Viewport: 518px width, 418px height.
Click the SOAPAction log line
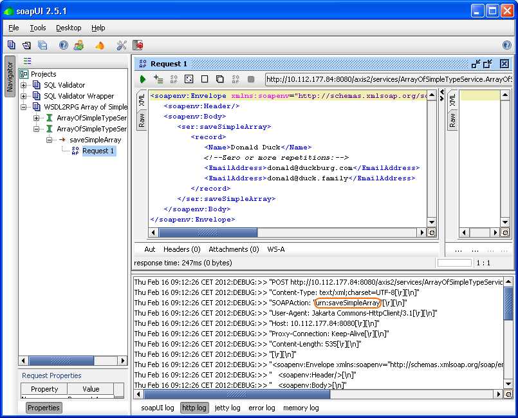point(270,303)
